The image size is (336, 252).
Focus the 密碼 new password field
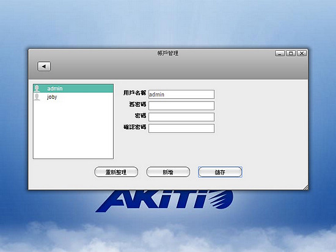pyautogui.click(x=181, y=117)
